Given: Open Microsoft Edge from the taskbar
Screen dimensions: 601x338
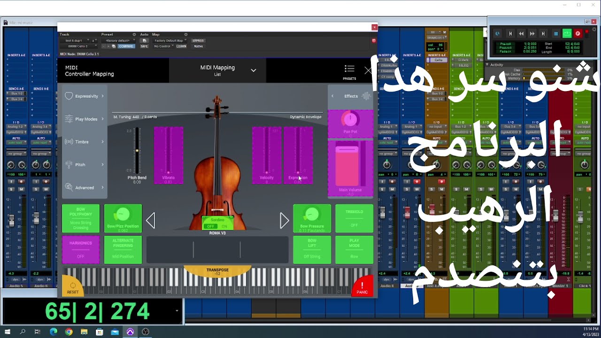Looking at the screenshot, I should pyautogui.click(x=53, y=332).
